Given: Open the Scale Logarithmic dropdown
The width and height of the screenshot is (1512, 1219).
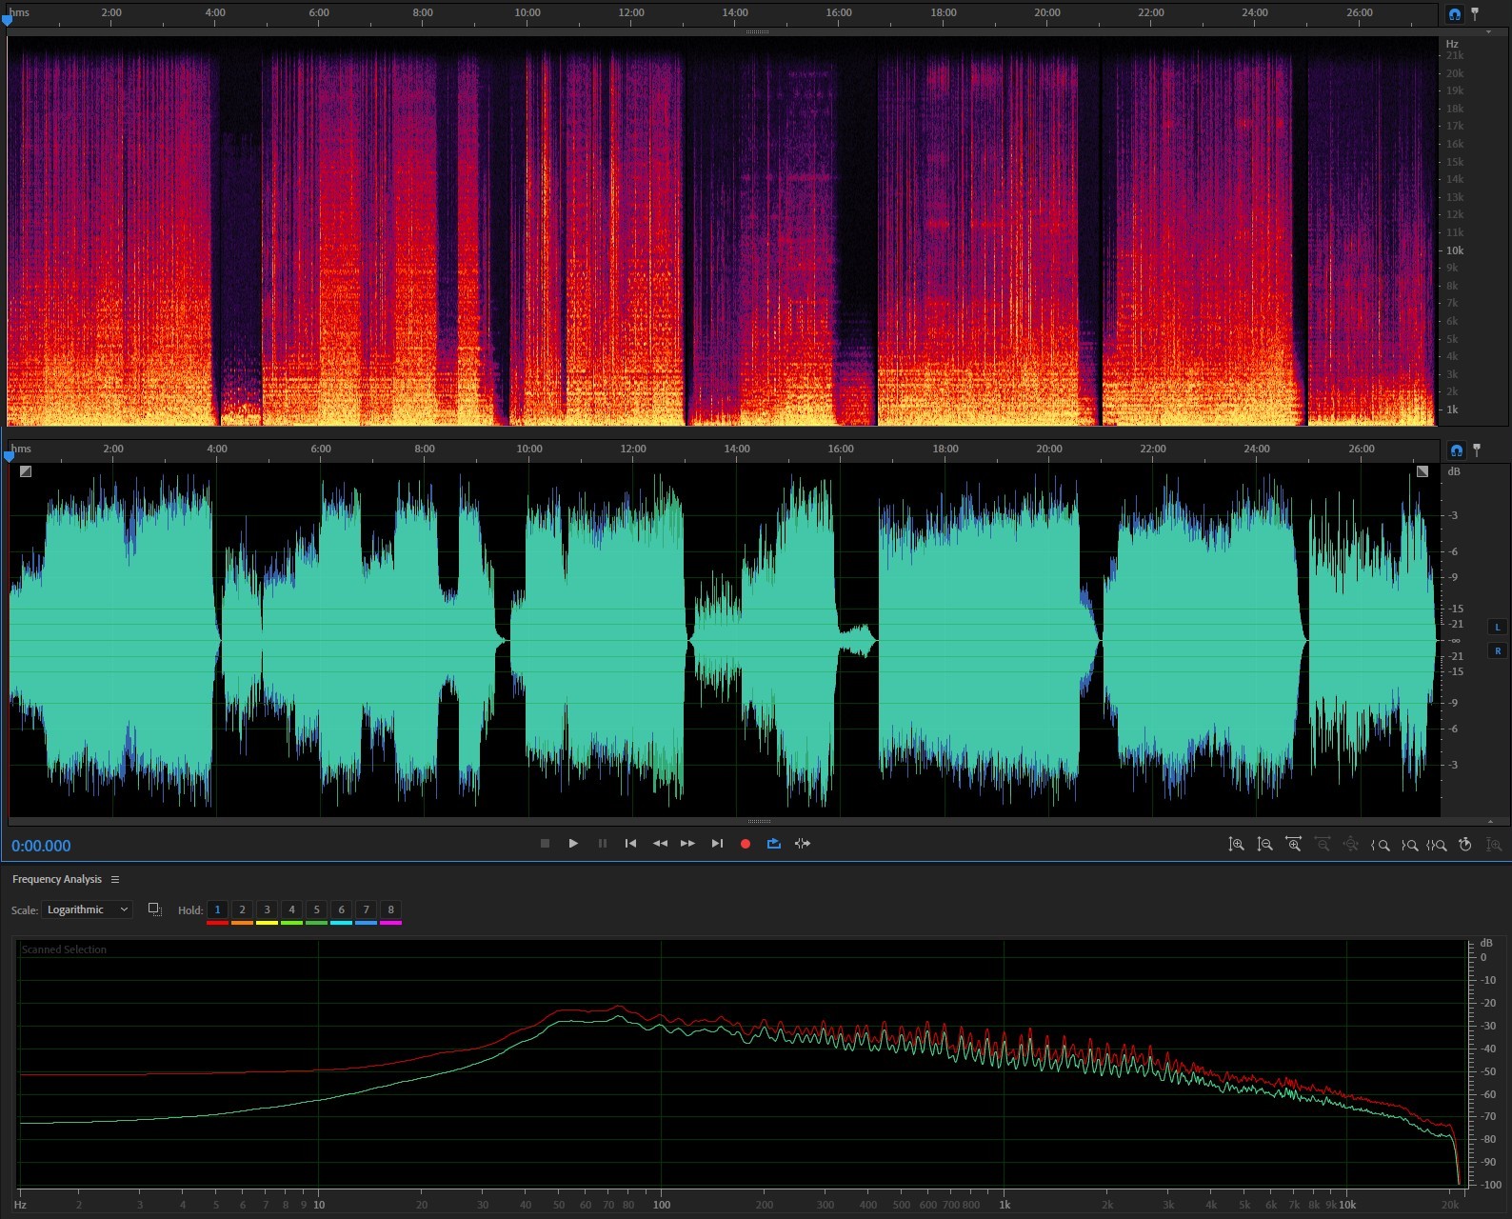Looking at the screenshot, I should [x=87, y=909].
